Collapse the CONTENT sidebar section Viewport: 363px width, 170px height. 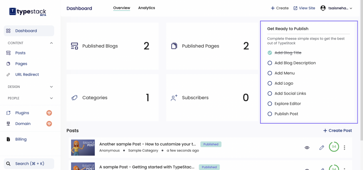point(51,43)
